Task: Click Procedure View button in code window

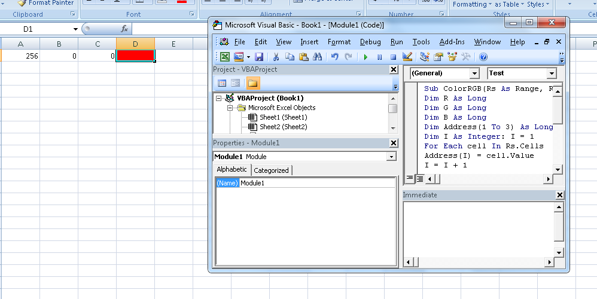Action: click(410, 178)
